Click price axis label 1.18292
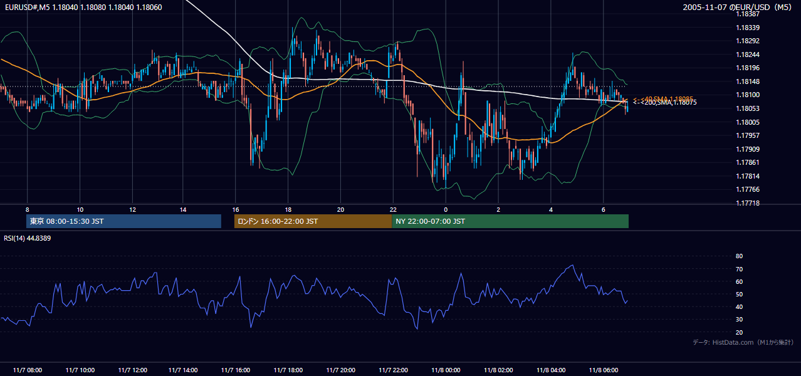Viewport: 801px width, 376px height. [x=748, y=41]
